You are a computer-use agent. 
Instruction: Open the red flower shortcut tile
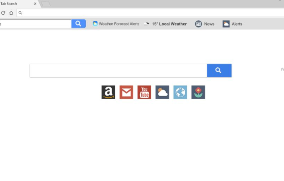[x=198, y=92]
